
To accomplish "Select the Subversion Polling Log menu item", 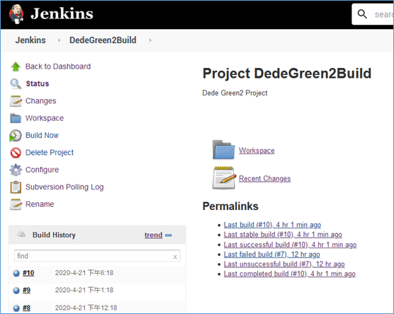I will pyautogui.click(x=64, y=187).
